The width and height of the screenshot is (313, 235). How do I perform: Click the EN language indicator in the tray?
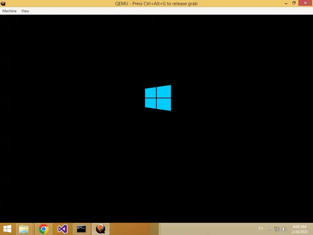[x=261, y=228]
